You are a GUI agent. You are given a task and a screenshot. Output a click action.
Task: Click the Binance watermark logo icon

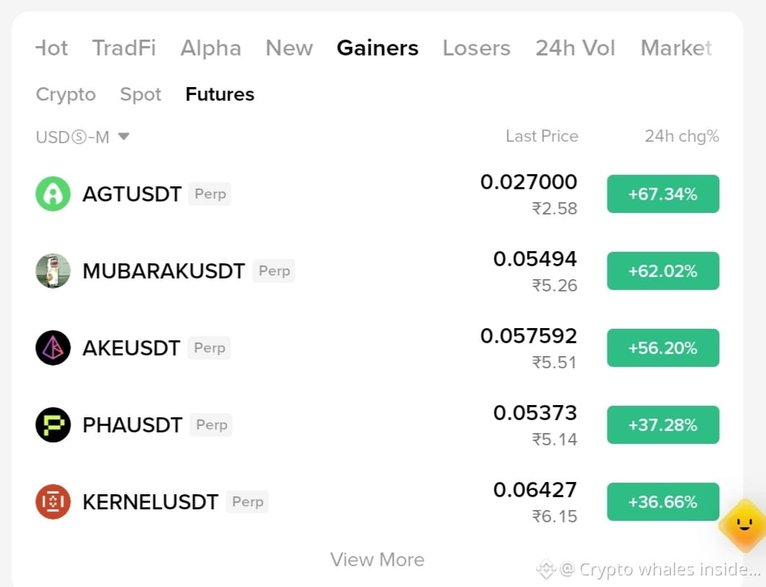(546, 569)
